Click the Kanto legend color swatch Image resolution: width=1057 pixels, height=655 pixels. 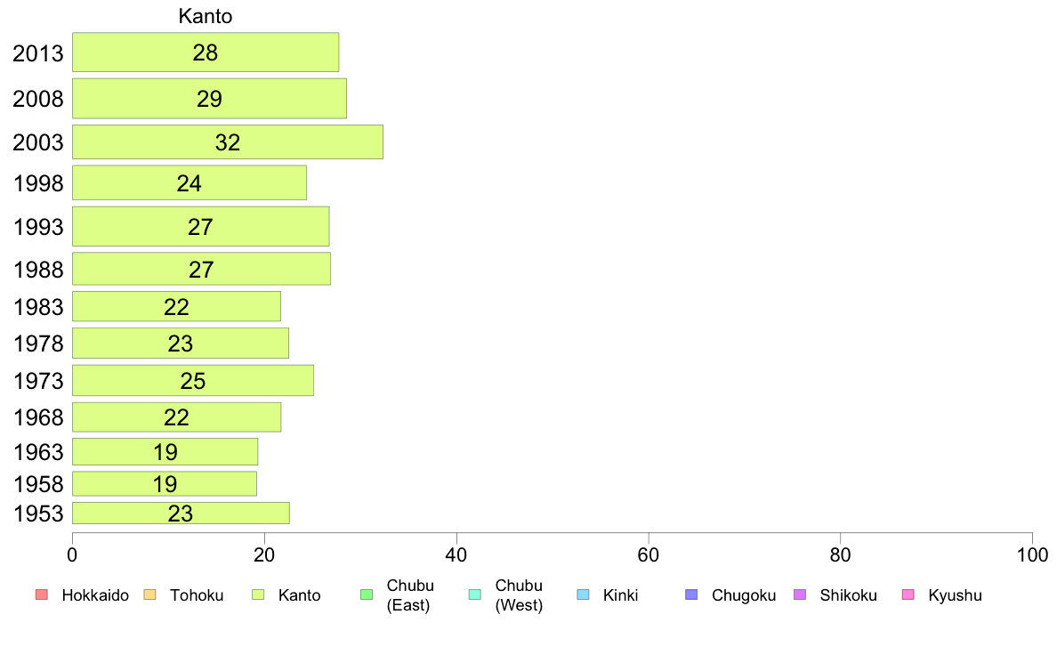[258, 594]
